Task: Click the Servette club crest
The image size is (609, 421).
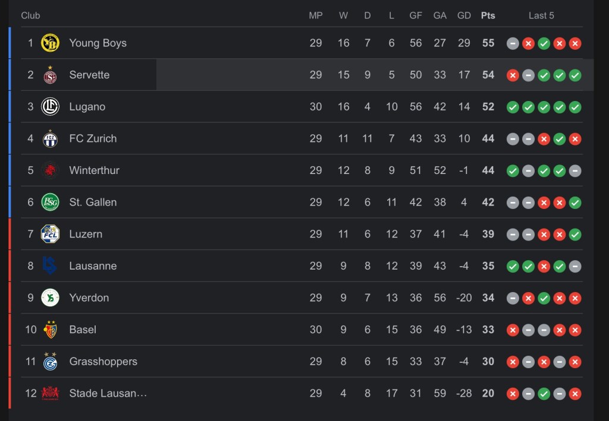Action: pyautogui.click(x=50, y=75)
